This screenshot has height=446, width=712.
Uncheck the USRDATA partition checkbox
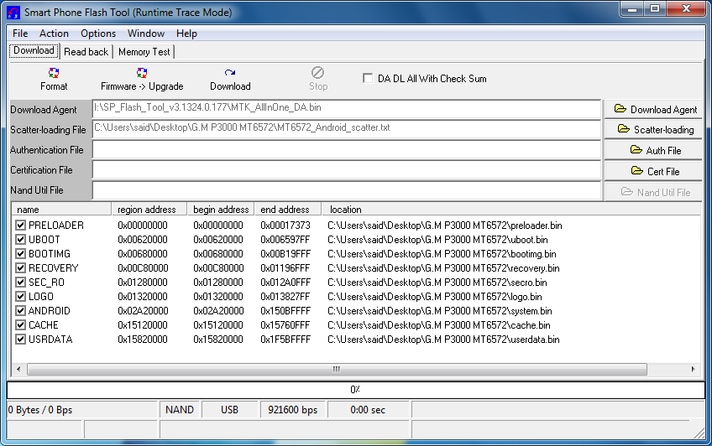(x=20, y=340)
